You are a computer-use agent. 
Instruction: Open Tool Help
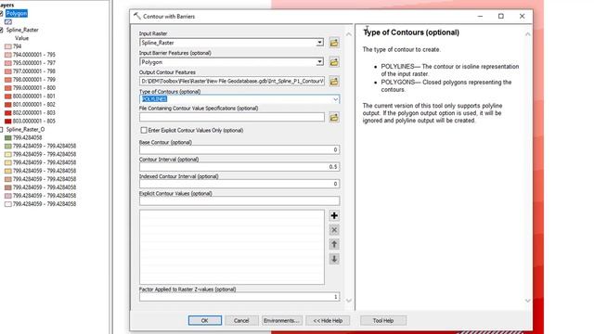pos(383,320)
